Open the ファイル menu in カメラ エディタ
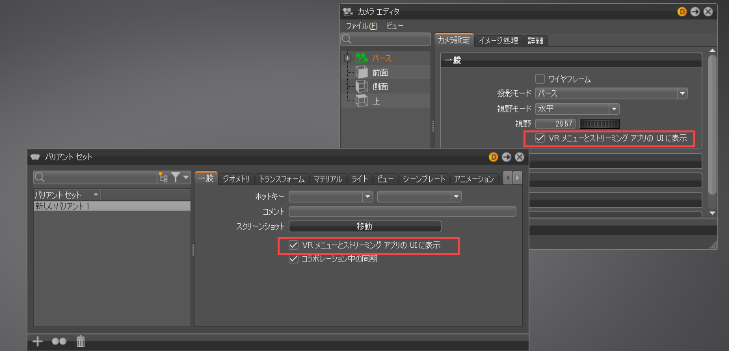Viewport: 729px width, 351px height. pyautogui.click(x=362, y=27)
